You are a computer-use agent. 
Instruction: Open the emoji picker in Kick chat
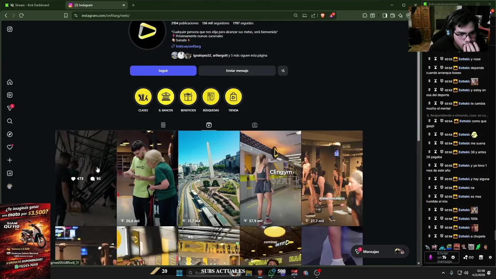pyautogui.click(x=453, y=257)
